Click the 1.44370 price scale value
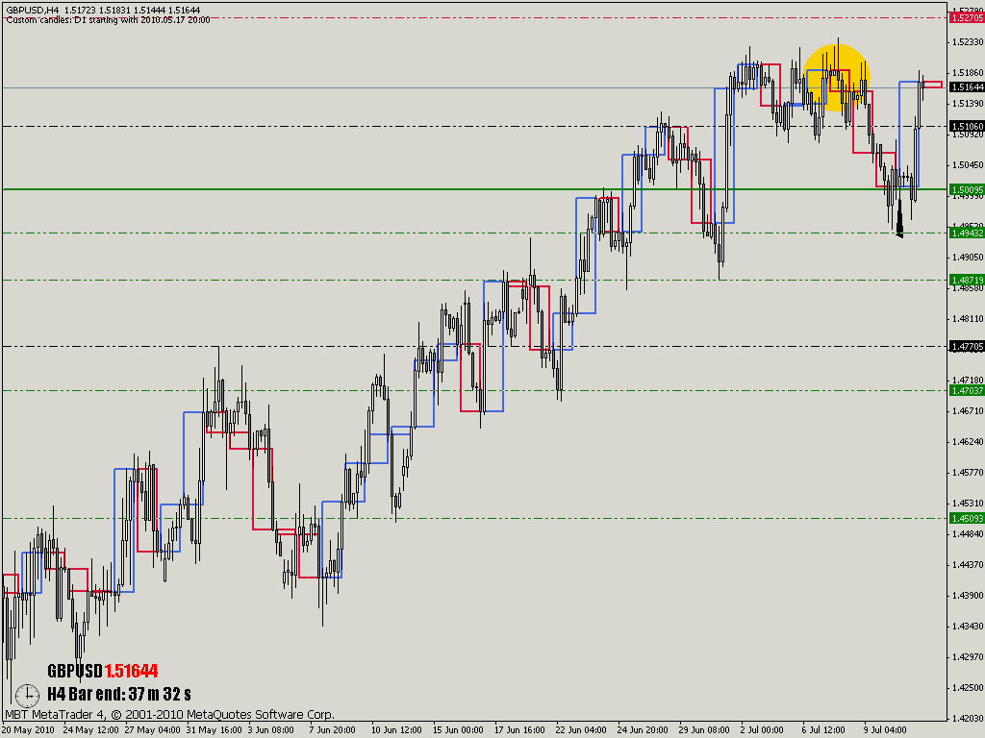Viewport: 985px width, 738px height. point(968,565)
